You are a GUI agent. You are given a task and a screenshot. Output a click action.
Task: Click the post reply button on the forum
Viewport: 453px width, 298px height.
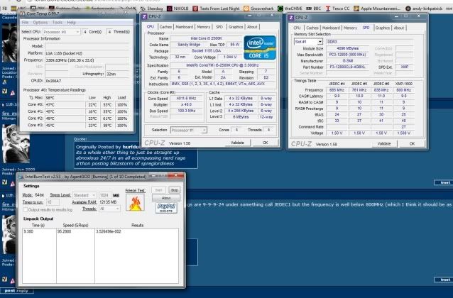(16, 291)
